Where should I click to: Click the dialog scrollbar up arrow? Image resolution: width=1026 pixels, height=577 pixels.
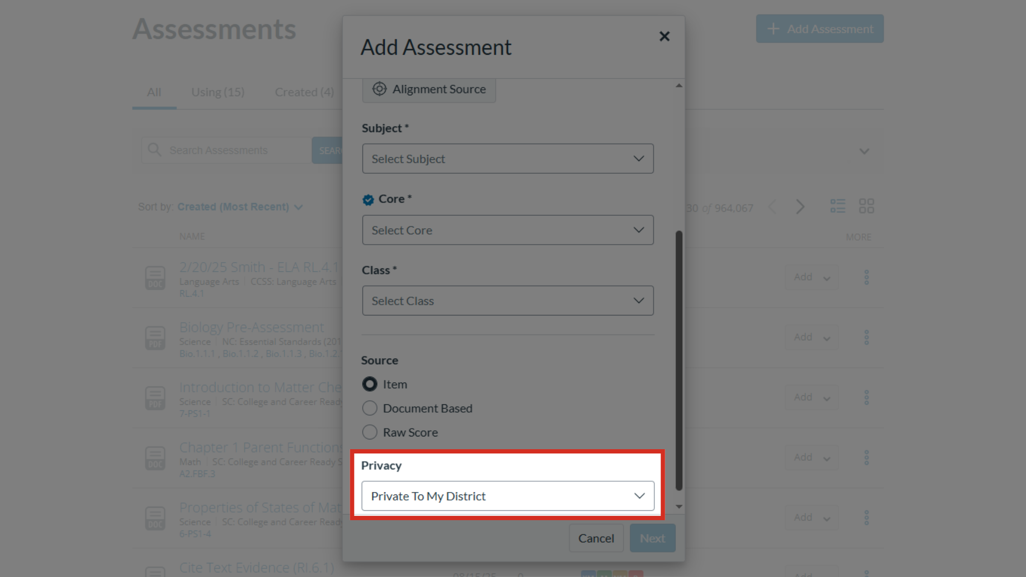pyautogui.click(x=679, y=85)
